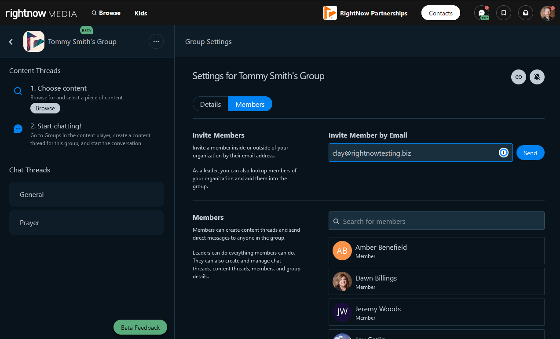Open the Prayer chat thread
This screenshot has width=560, height=339.
pyautogui.click(x=86, y=222)
